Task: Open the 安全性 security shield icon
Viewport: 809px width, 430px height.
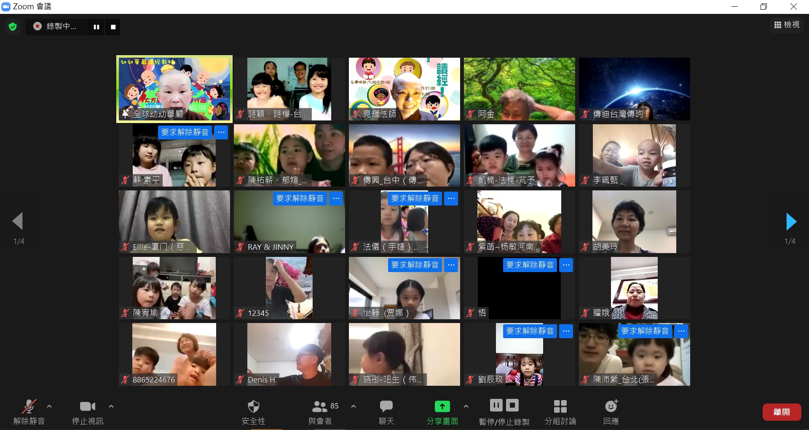Action: (x=253, y=407)
